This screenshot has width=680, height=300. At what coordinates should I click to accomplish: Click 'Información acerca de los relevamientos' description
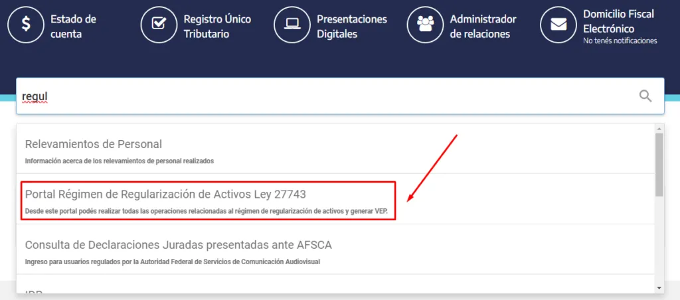(120, 161)
